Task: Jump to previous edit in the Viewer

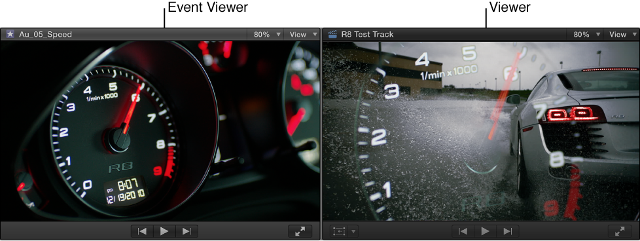Action: [x=463, y=231]
